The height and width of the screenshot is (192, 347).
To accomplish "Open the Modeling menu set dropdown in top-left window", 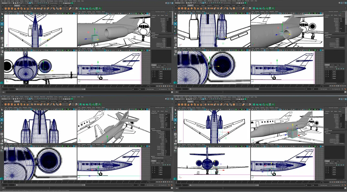I will click(x=6, y=3).
